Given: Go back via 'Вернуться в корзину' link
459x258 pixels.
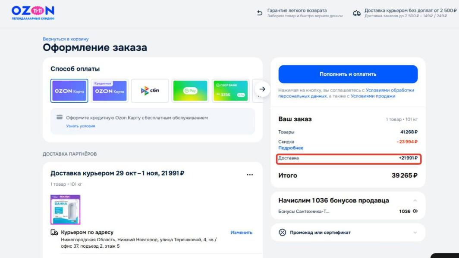Looking at the screenshot, I should click(66, 39).
